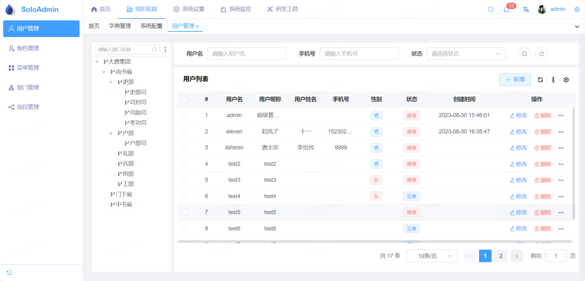Open the settings gear beside admin
Screen dimensions: 585x281
[577, 9]
